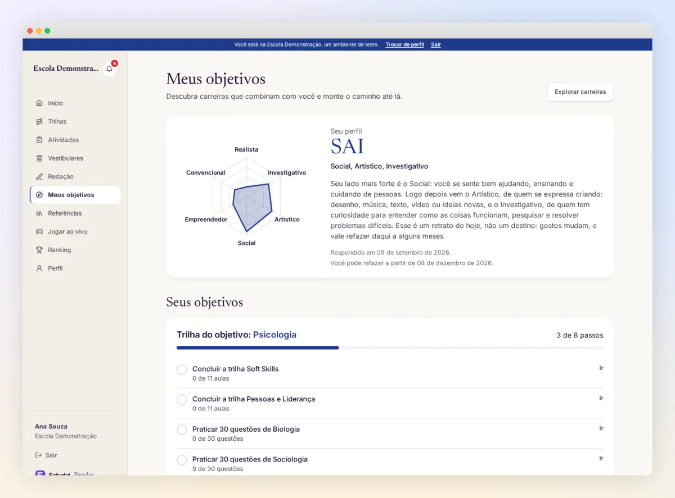Click the Seus objetivos heading
Image resolution: width=675 pixels, height=498 pixels.
point(205,302)
